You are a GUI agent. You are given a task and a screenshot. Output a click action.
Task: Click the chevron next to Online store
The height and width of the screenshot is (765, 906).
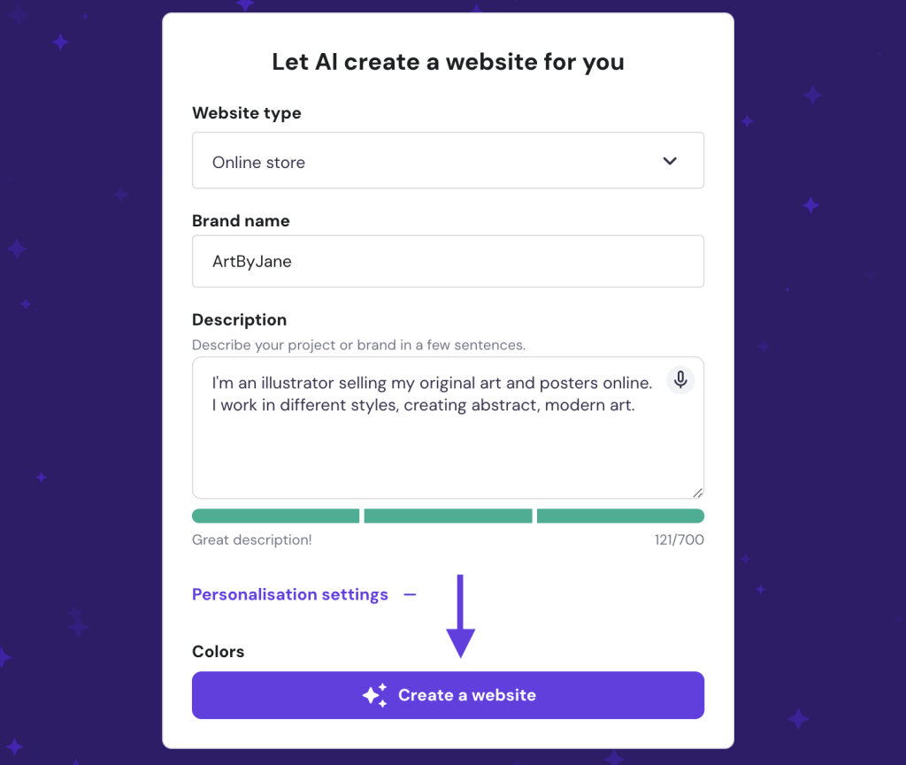(x=670, y=160)
